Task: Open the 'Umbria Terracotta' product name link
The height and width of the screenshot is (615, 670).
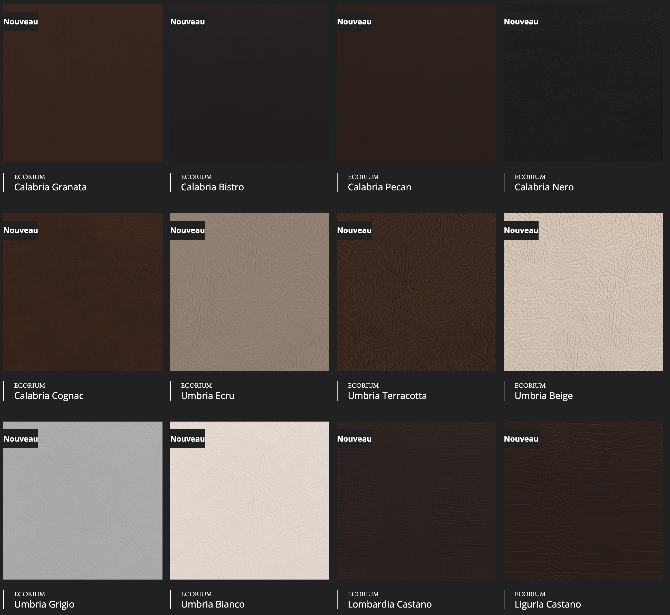Action: pos(387,396)
